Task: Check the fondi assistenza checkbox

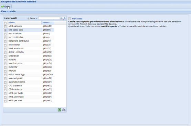Action: 5,49
